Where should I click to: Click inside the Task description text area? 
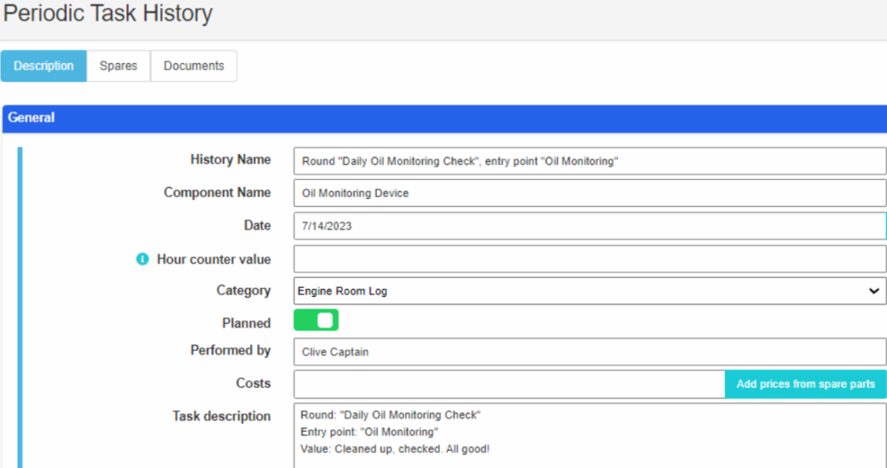coord(590,436)
